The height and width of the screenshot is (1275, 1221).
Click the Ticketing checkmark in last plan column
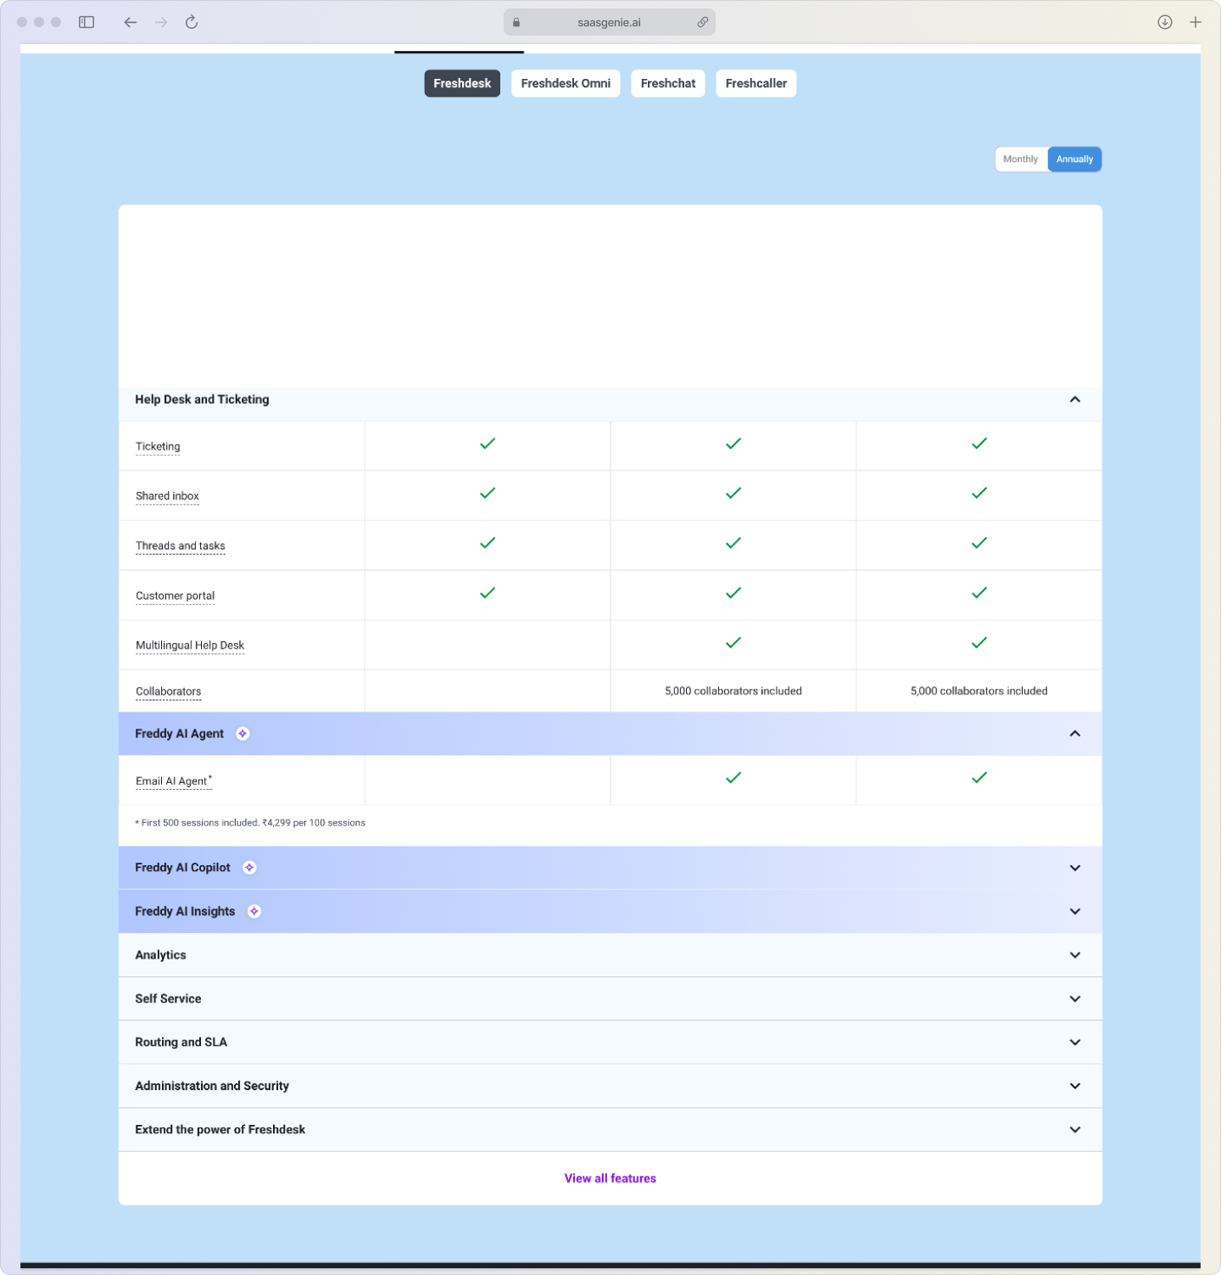point(979,444)
